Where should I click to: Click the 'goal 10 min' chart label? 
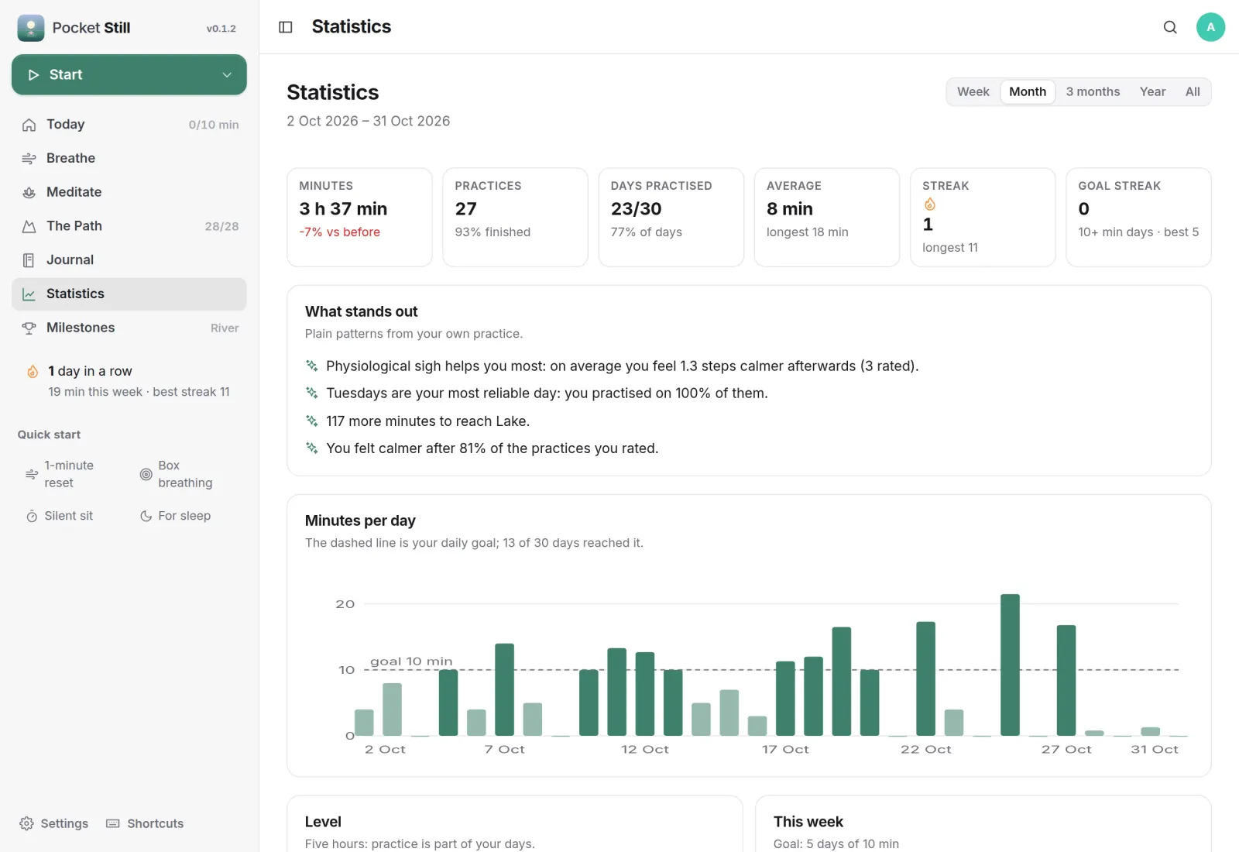point(411,661)
